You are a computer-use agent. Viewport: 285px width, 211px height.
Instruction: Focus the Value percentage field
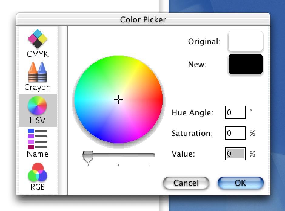coord(235,154)
